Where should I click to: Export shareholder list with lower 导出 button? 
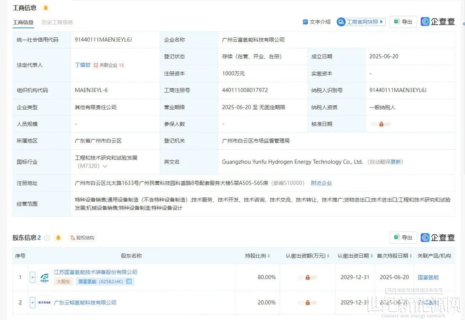coord(403,237)
